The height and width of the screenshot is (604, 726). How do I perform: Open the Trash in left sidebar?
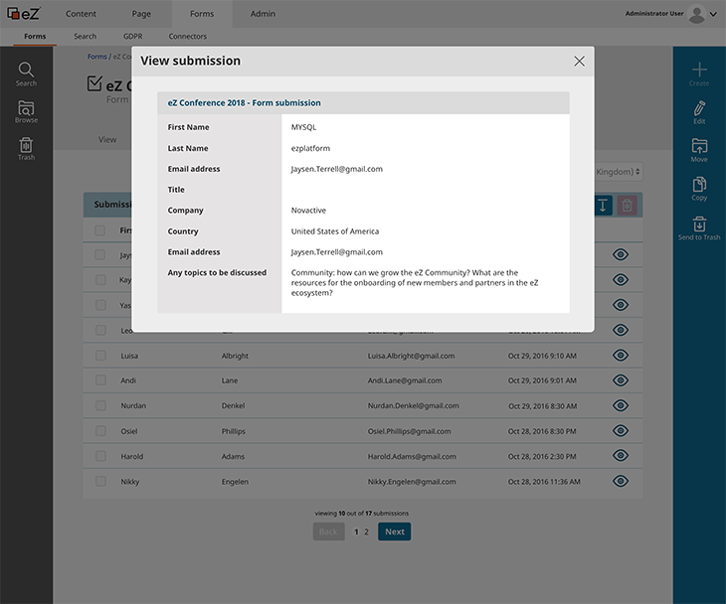26,148
